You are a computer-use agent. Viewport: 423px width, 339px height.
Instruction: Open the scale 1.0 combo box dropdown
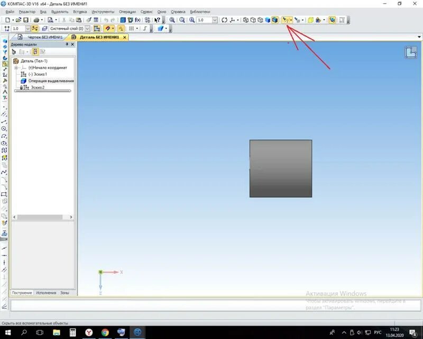(x=215, y=20)
